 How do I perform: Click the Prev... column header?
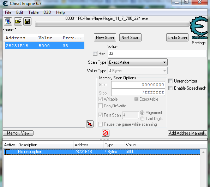pyautogui.click(x=72, y=38)
